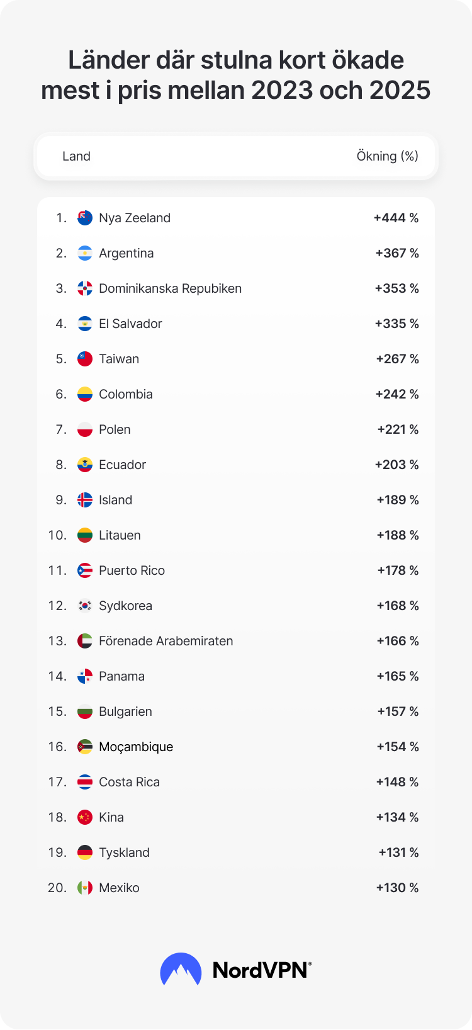Click the +130 % value for Mexiko

(x=397, y=888)
